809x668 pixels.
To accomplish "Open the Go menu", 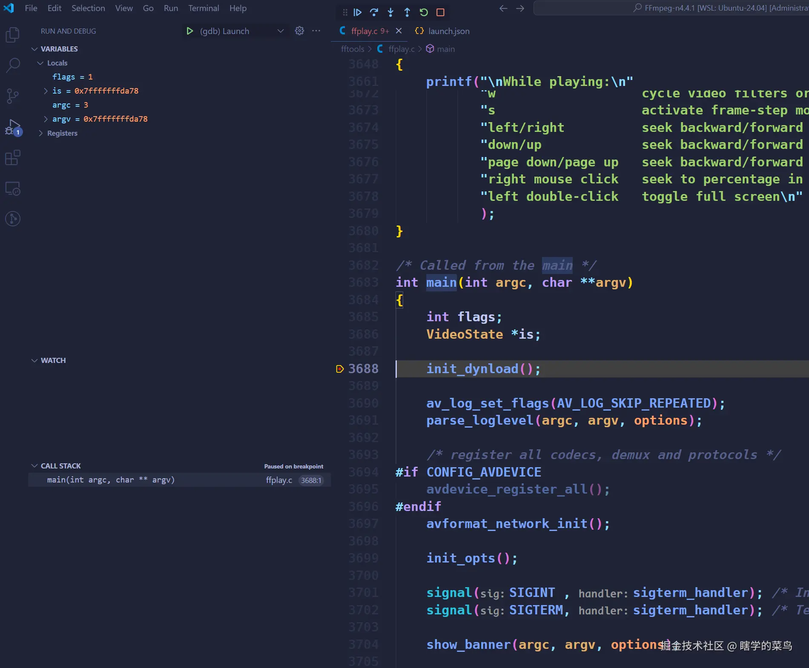I will coord(148,8).
